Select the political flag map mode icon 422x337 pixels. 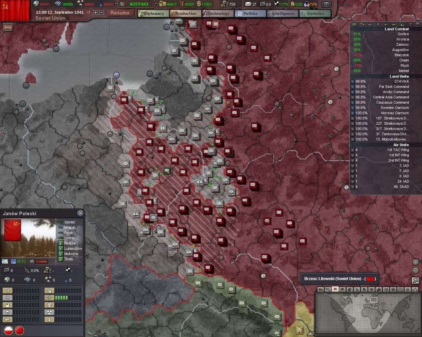(335, 289)
